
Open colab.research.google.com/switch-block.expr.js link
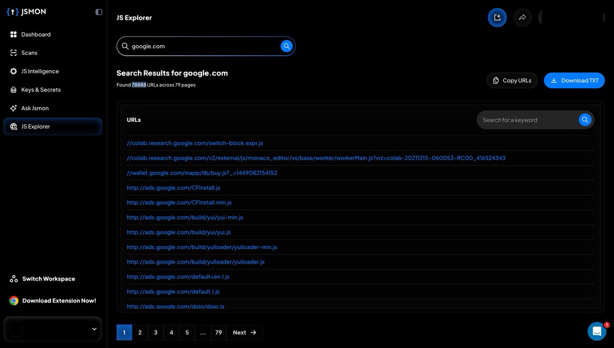[195, 143]
